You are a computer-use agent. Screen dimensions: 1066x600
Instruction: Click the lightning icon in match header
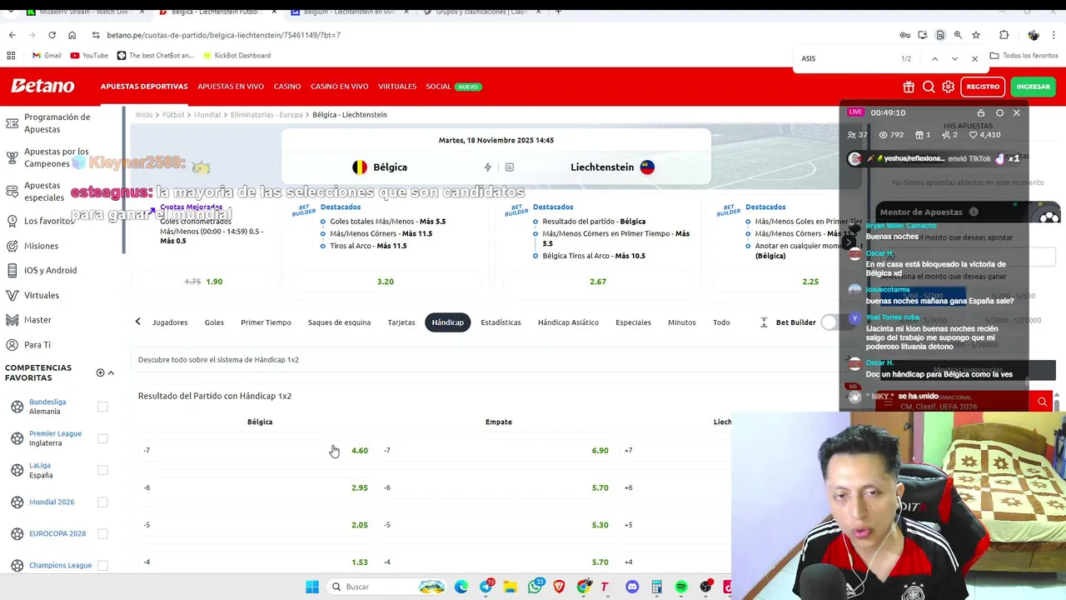pos(488,167)
